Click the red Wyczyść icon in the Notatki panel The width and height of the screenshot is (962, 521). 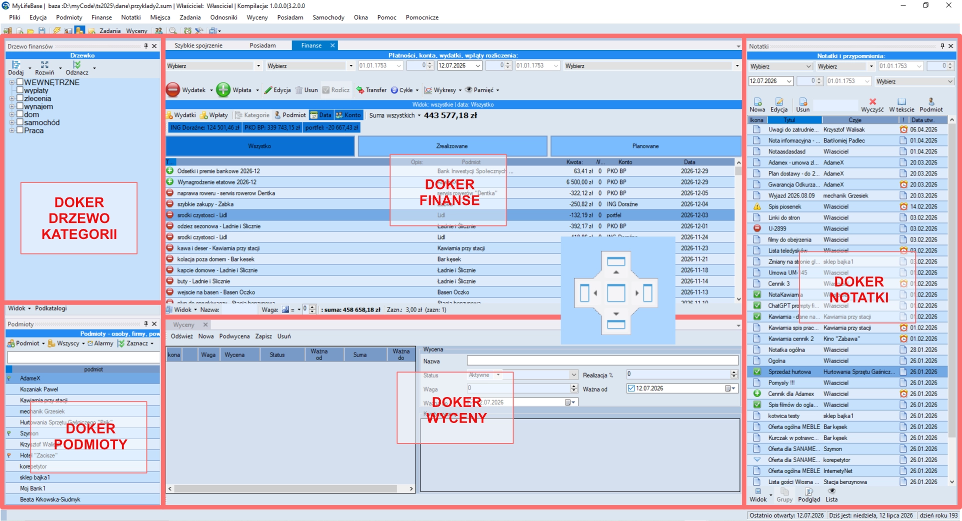pos(872,101)
